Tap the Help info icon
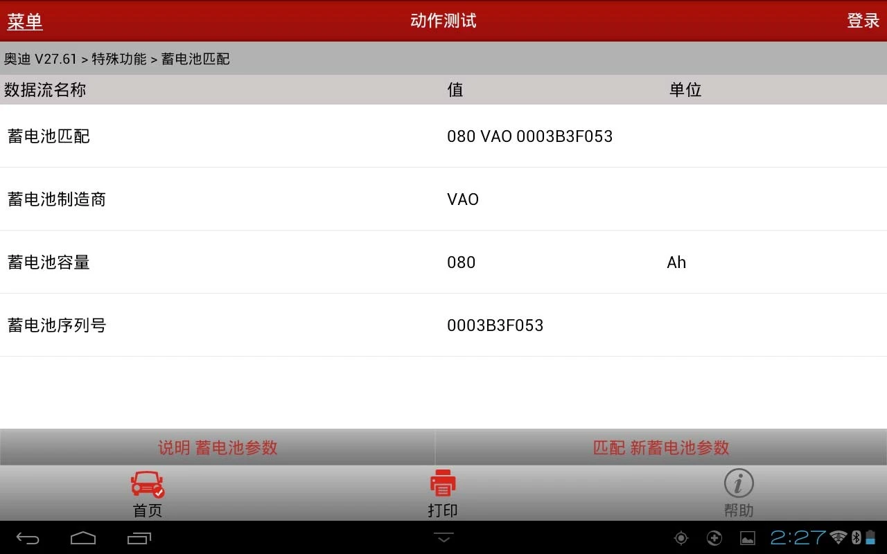 point(739,483)
